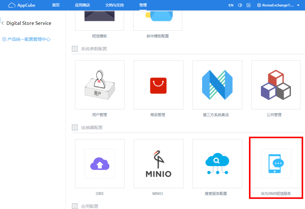
Task: Open the 用户管理 user box icon
Action: (x=100, y=85)
